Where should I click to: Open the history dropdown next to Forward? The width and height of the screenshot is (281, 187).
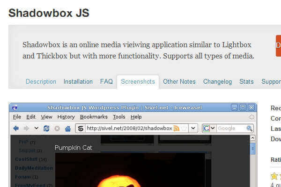tap(37, 128)
